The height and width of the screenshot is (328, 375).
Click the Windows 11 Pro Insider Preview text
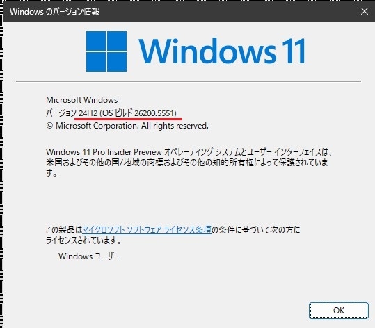(x=104, y=152)
